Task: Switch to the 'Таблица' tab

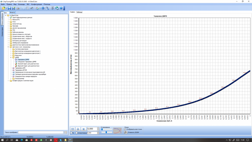Action: pos(79,12)
